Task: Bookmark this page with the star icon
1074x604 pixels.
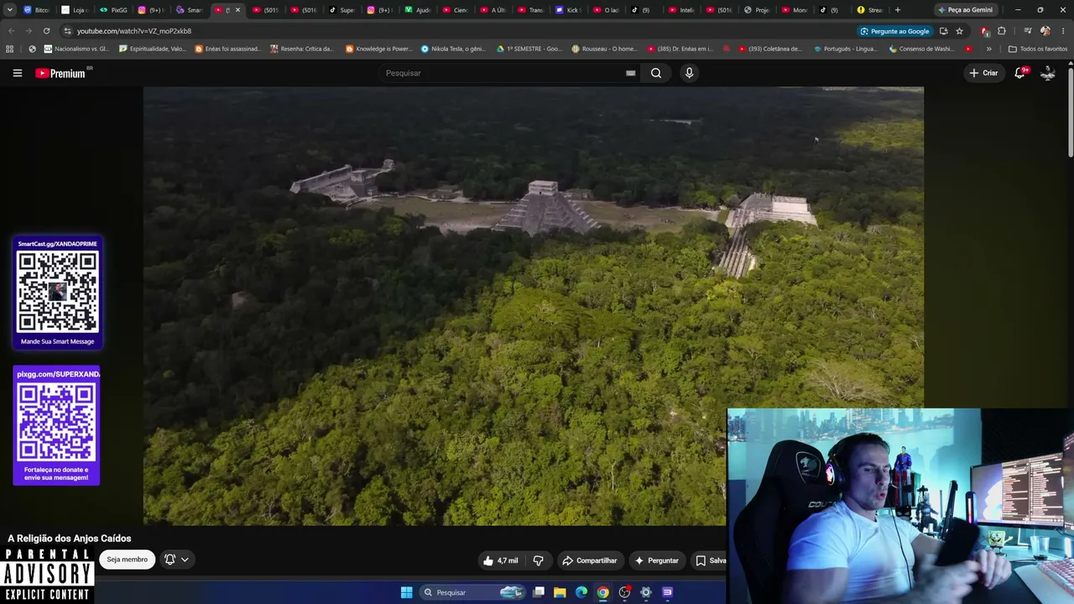Action: [x=959, y=31]
